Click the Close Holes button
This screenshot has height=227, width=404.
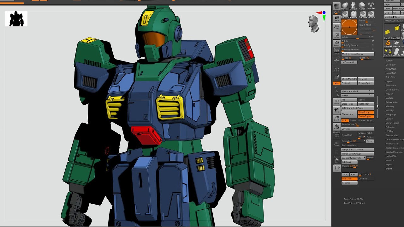tap(349, 104)
